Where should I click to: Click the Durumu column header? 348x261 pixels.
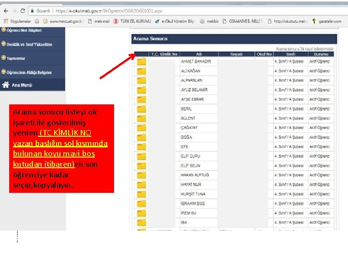tap(321, 54)
